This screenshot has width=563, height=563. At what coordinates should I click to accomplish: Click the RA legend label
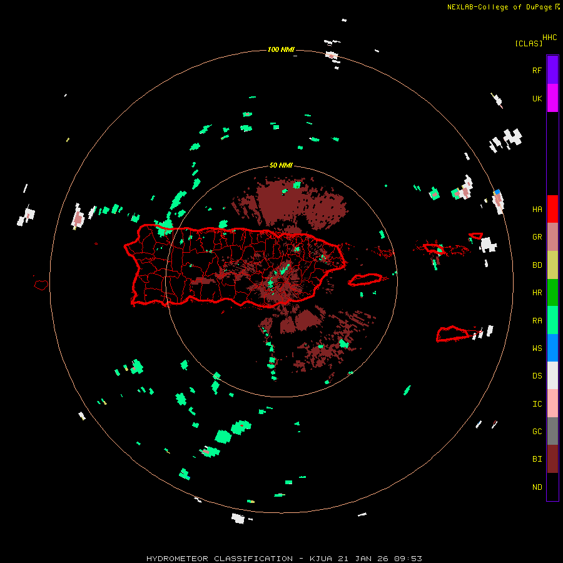(x=537, y=321)
